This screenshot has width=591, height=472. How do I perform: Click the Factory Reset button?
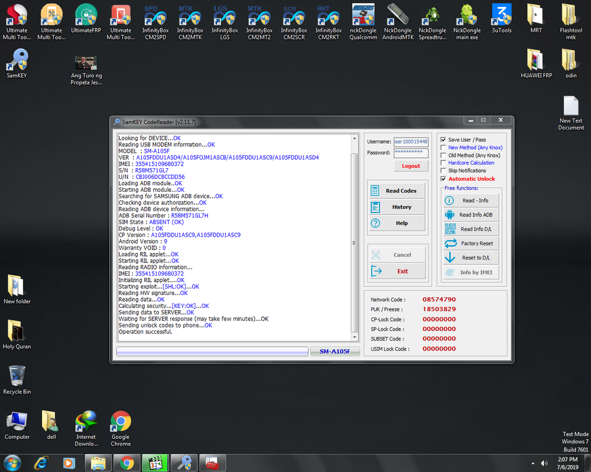[x=471, y=244]
